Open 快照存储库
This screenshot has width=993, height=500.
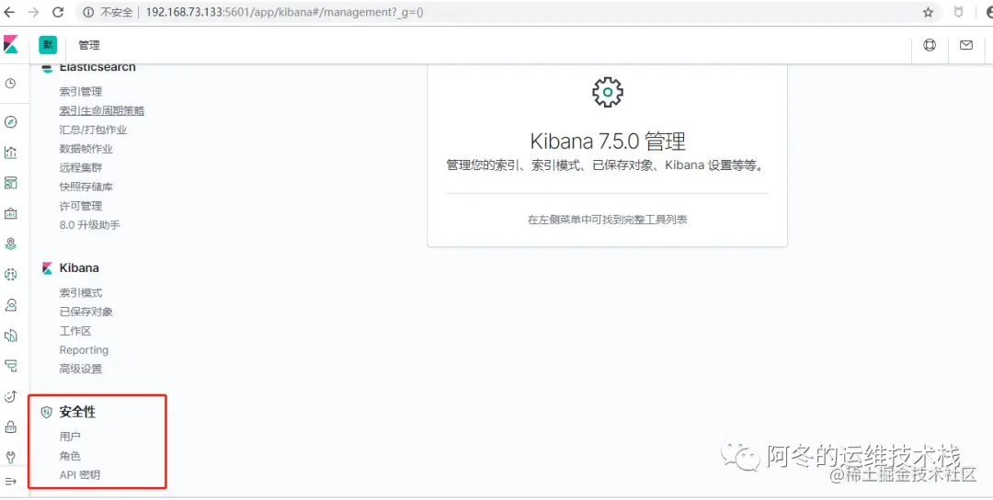tap(86, 187)
